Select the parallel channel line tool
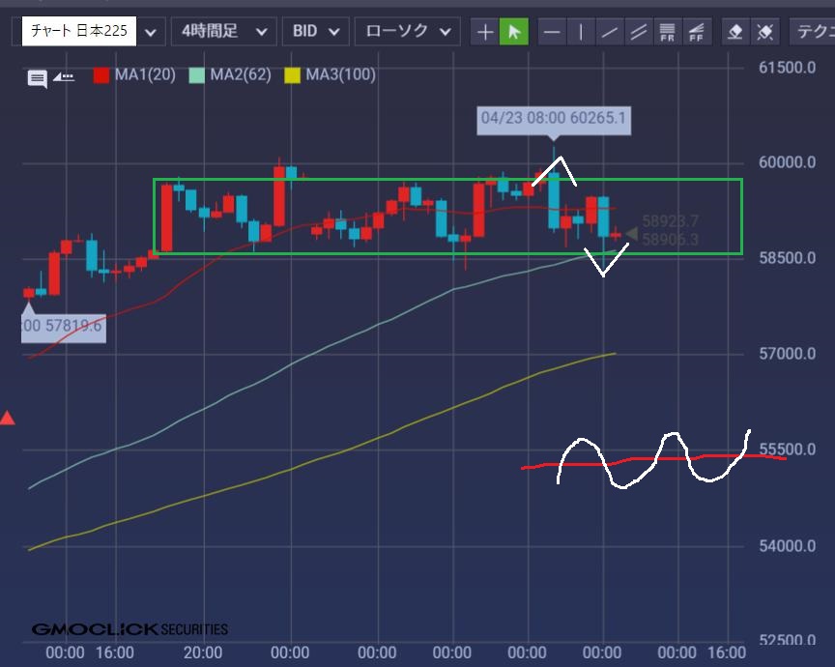Viewport: 835px width, 667px height. click(x=638, y=32)
